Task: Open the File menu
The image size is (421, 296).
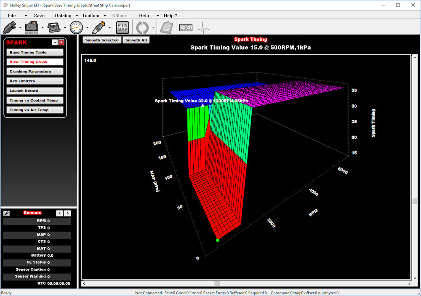Action: [12, 16]
